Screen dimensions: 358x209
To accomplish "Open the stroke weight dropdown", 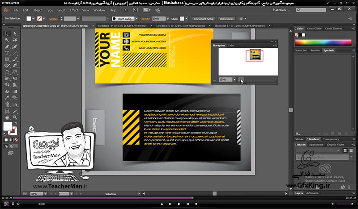I will pyautogui.click(x=78, y=19).
